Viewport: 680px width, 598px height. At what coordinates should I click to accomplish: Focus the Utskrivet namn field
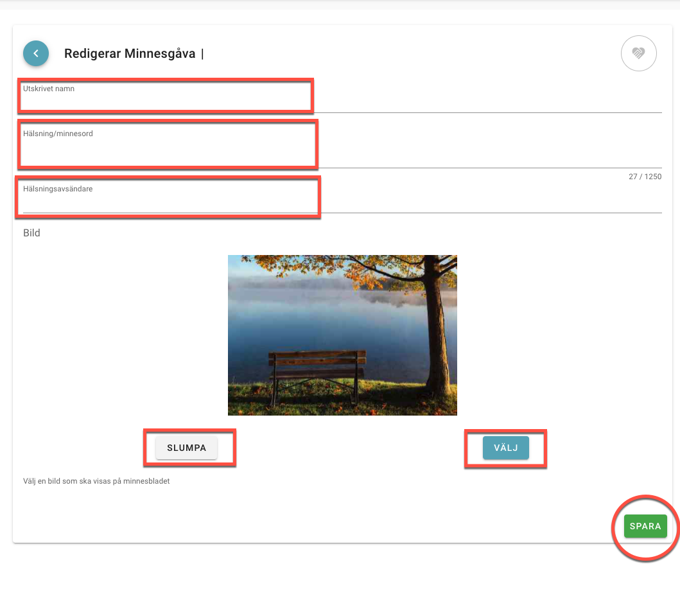342,98
